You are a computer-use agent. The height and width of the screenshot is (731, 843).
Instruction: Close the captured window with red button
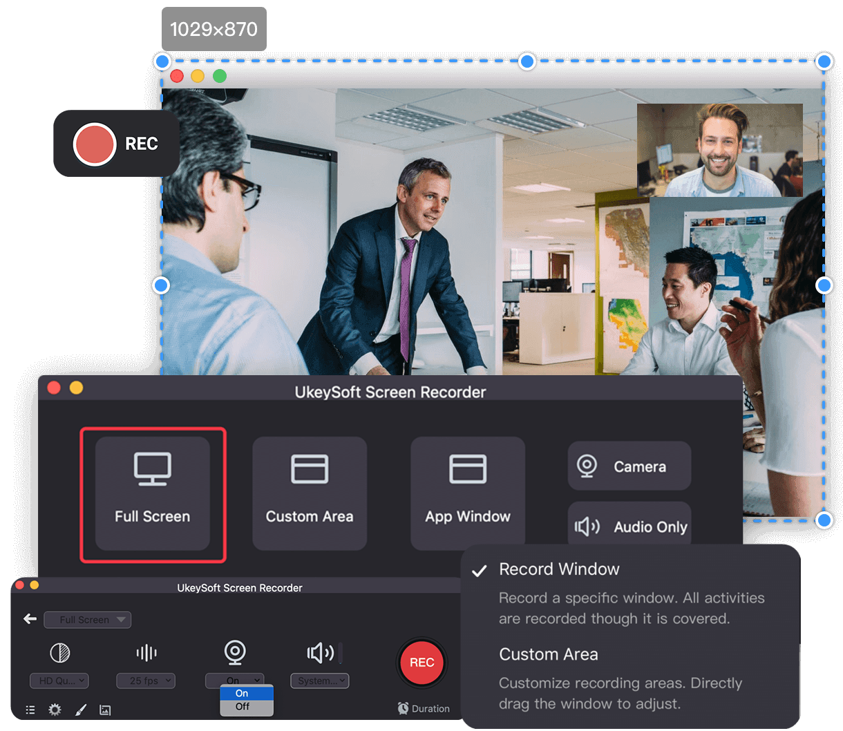point(177,76)
